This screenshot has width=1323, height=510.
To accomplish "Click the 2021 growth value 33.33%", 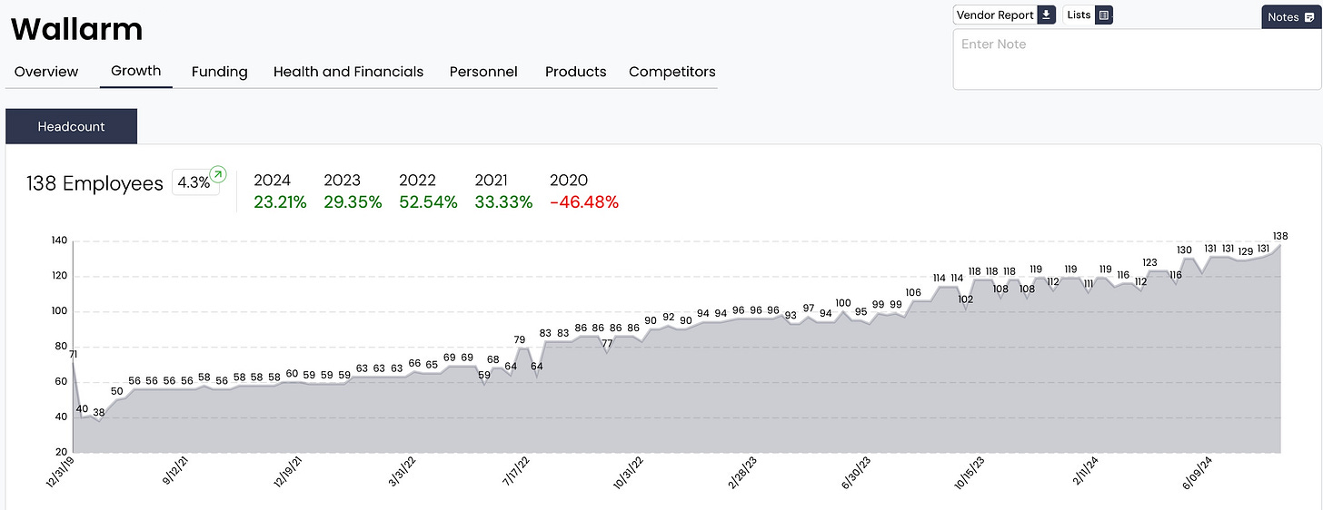I will click(503, 202).
